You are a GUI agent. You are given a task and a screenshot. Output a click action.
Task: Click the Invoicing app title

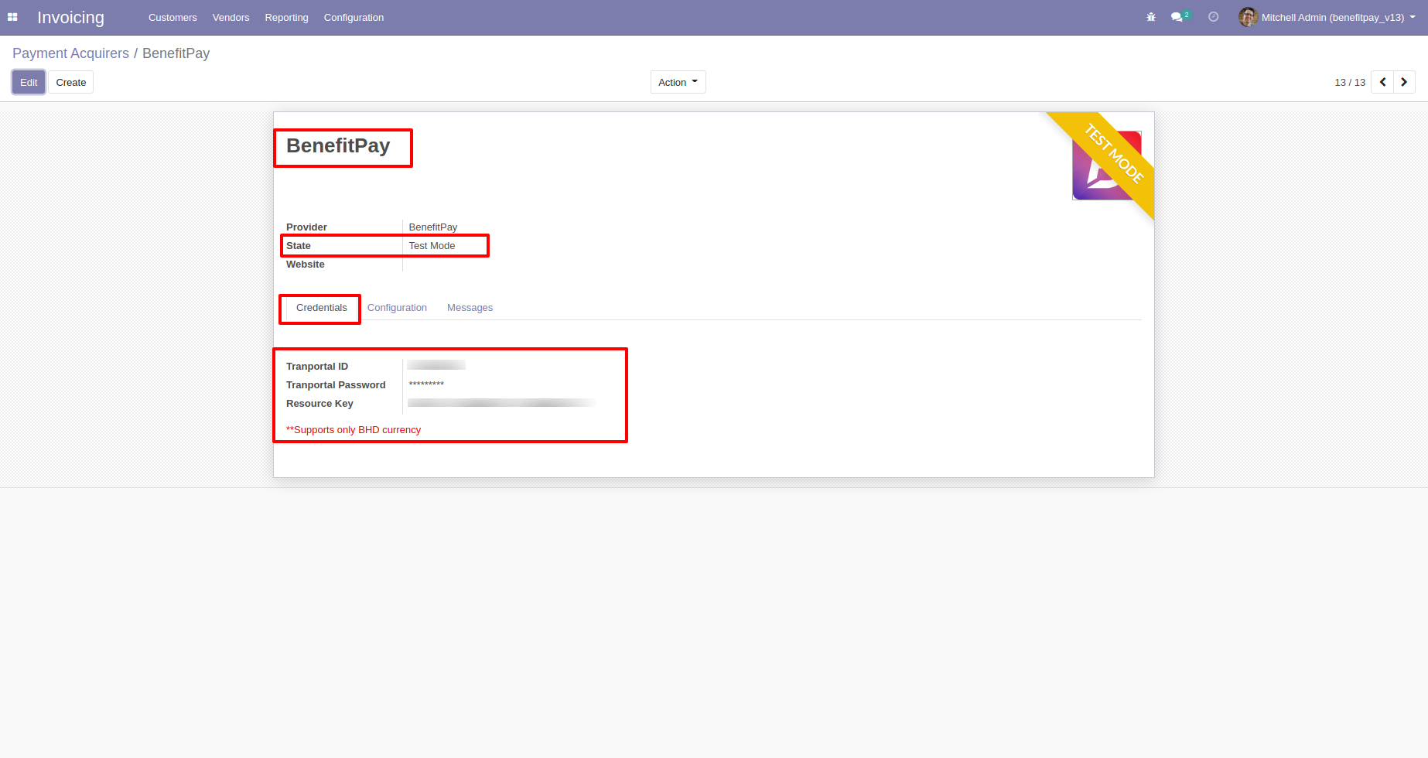[x=70, y=17]
